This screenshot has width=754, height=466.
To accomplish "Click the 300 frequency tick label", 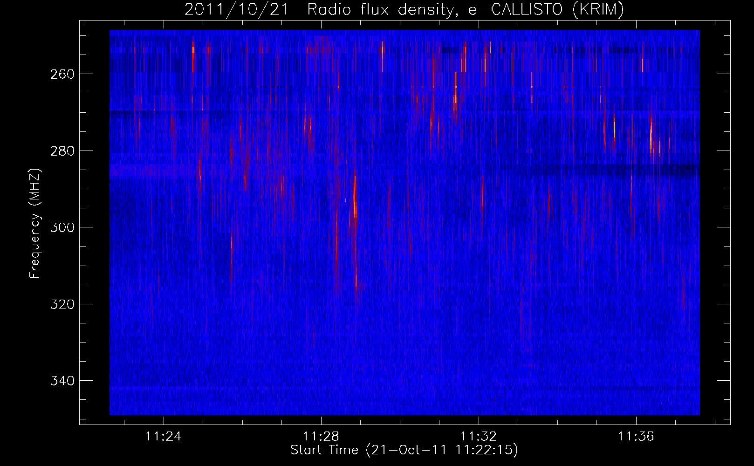I will tap(62, 228).
